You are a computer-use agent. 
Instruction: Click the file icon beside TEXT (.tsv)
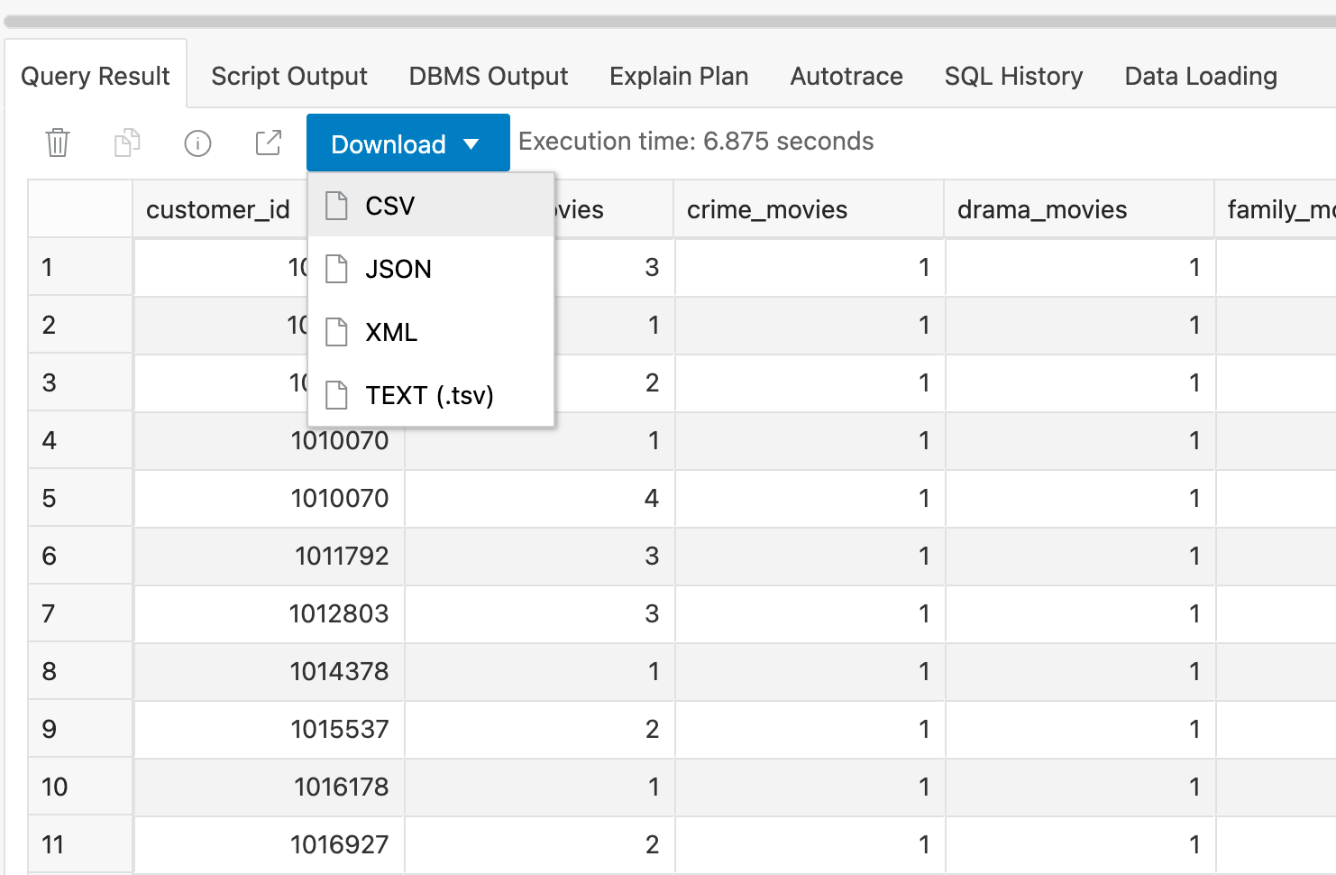[x=336, y=395]
